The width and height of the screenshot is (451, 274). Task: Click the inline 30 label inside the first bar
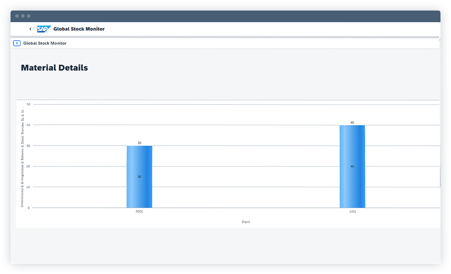[x=139, y=177]
